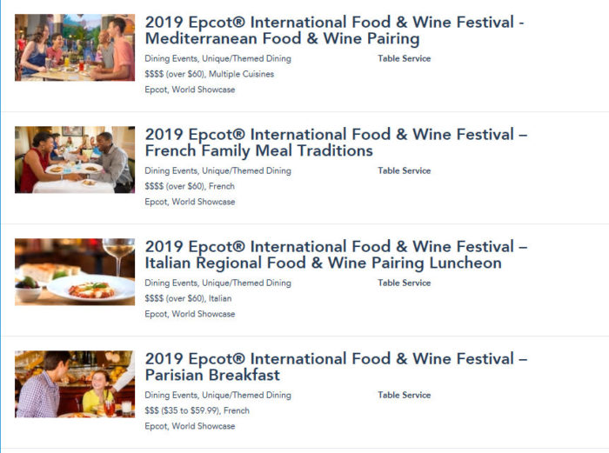Click Dining Events, Unique/Themed Dining under French Family Meal
The width and height of the screenshot is (609, 453).
point(217,171)
